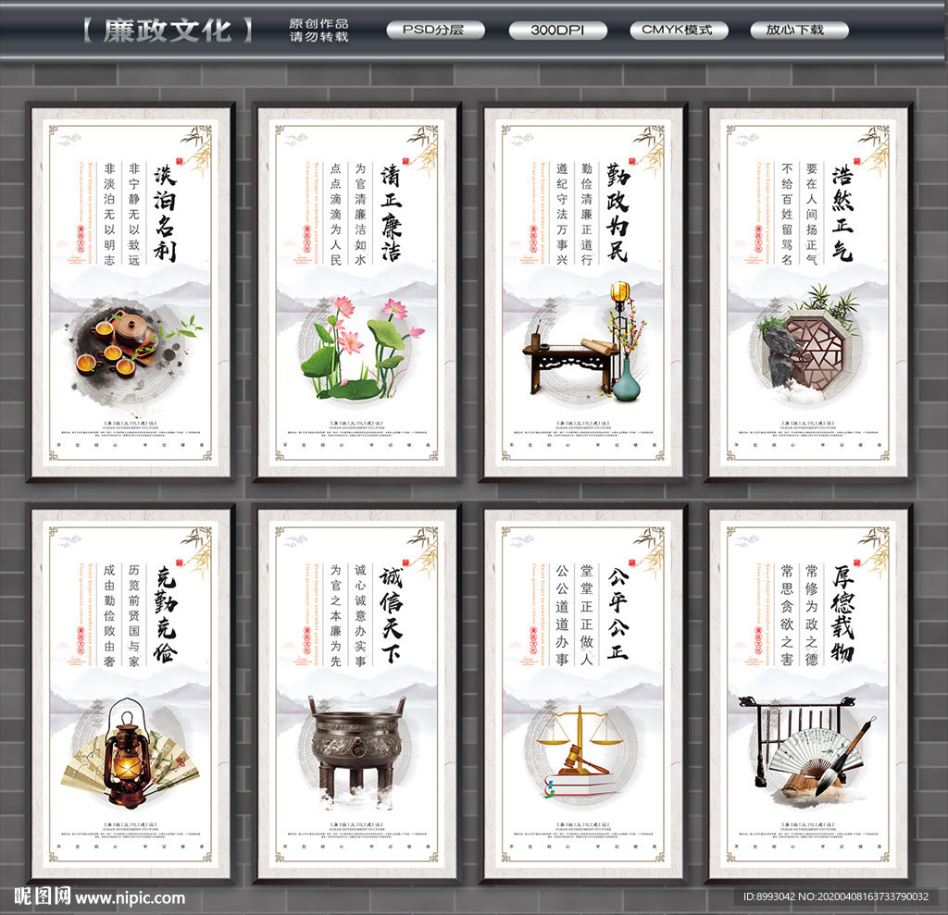The width and height of the screenshot is (948, 915).
Task: Select the 为官之本廉为先 verse line
Action: pos(335,615)
